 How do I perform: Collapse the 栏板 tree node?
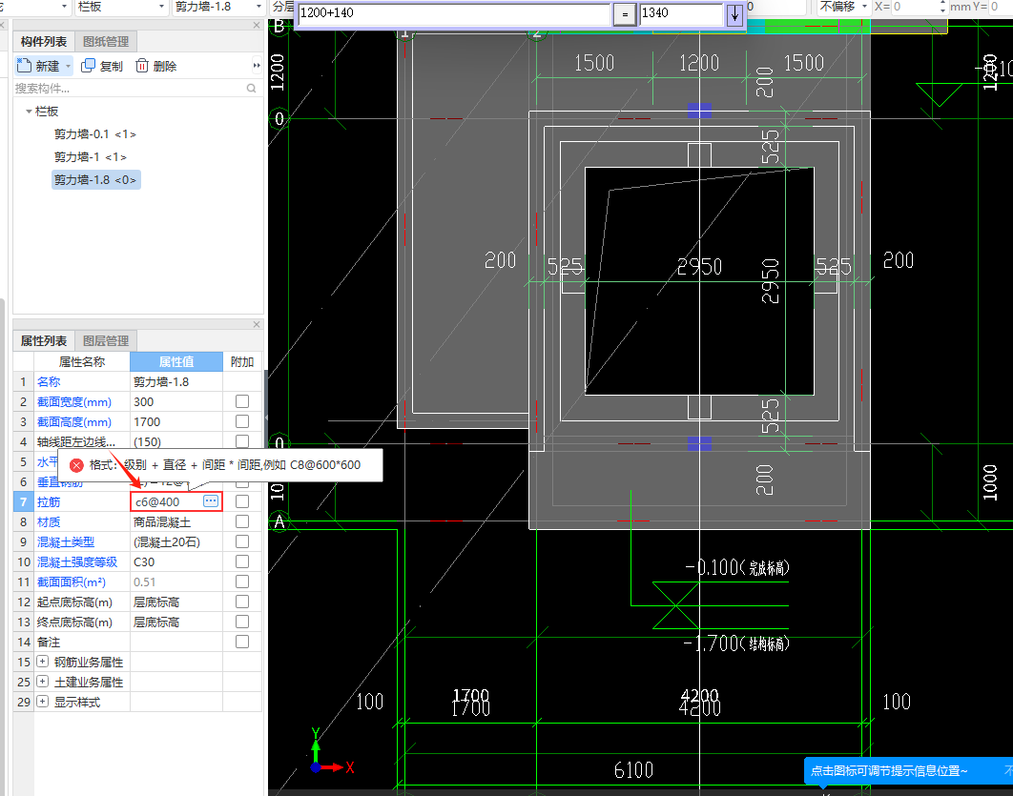pyautogui.click(x=29, y=111)
